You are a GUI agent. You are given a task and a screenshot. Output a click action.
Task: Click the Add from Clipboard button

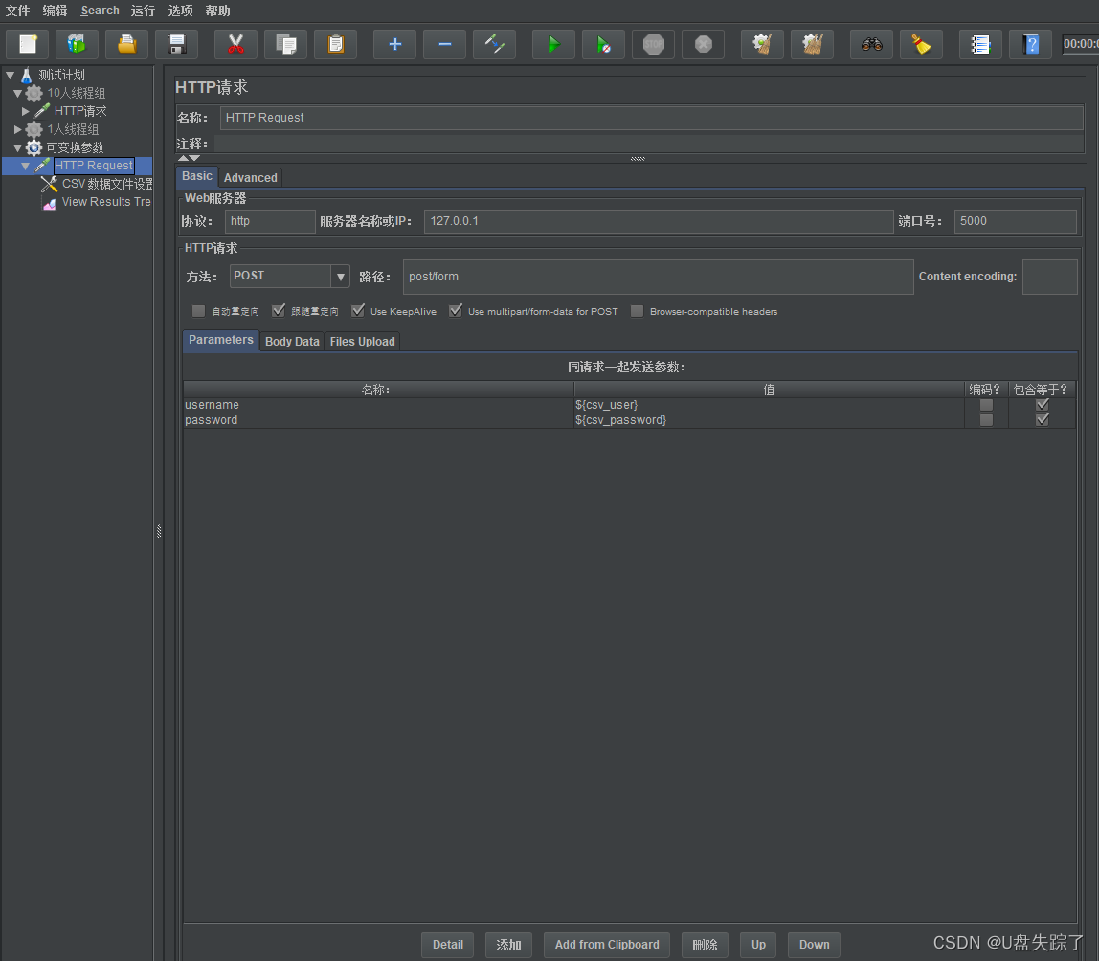[x=607, y=944]
